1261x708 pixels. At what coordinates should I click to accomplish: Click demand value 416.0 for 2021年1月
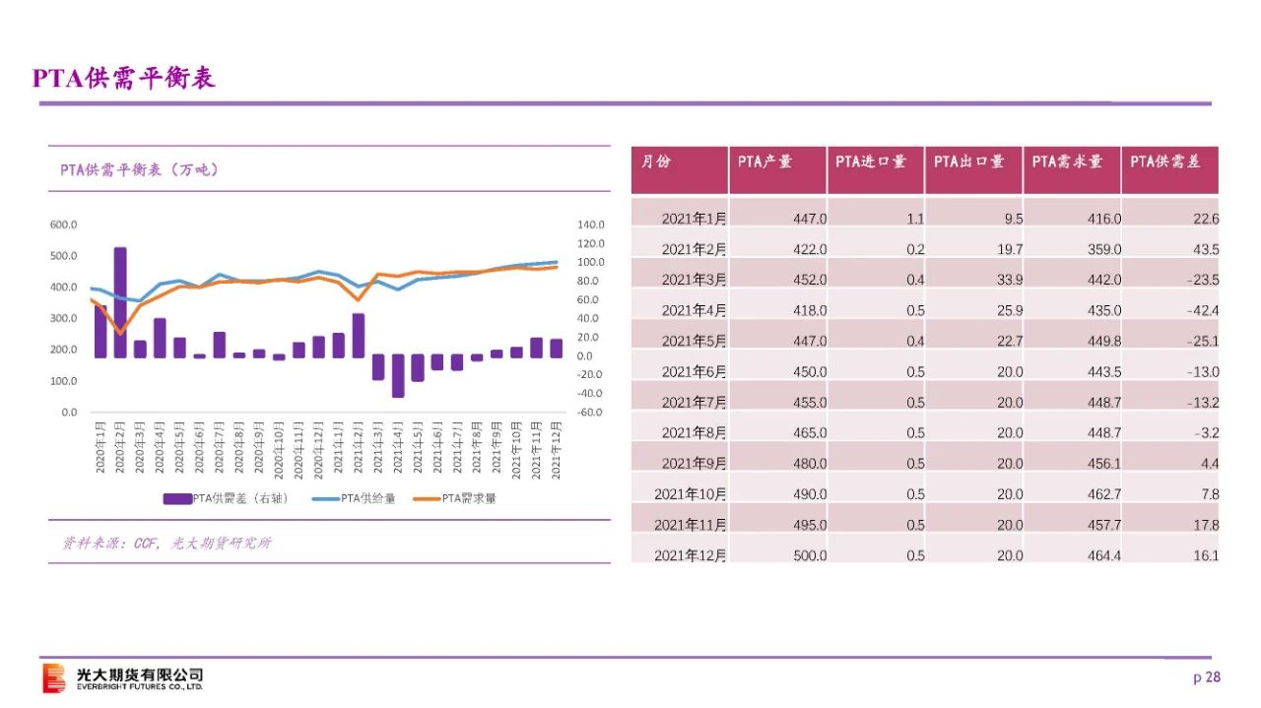coord(1104,219)
